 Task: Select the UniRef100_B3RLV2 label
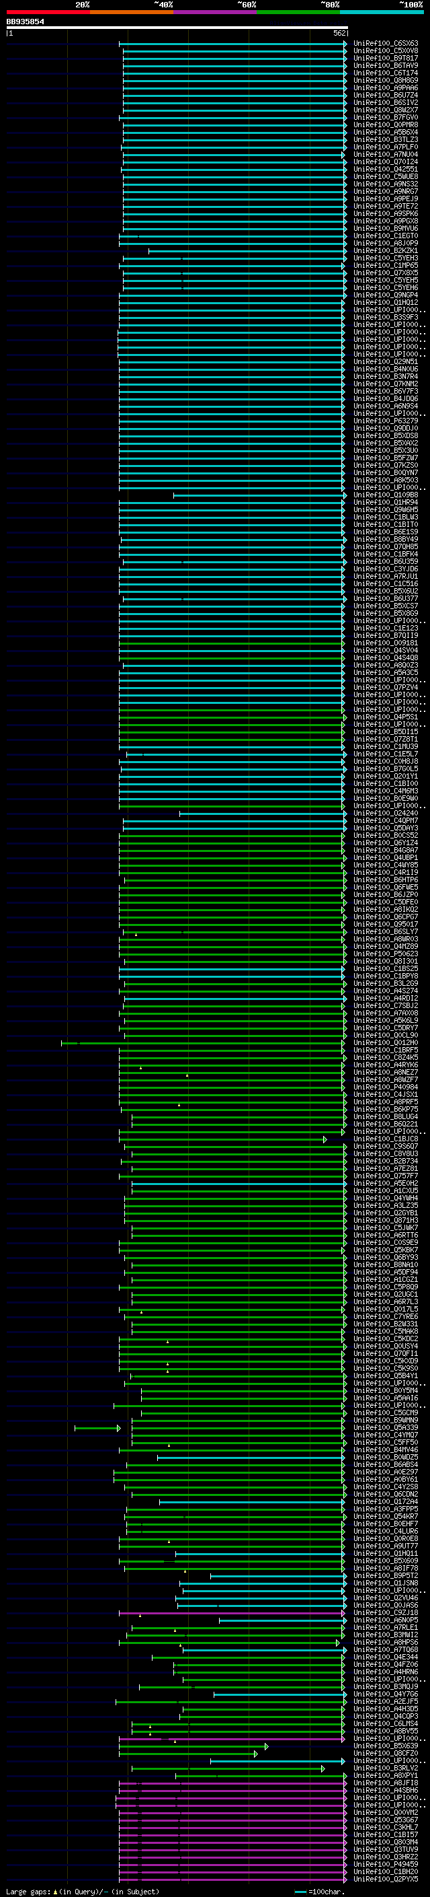tap(386, 1769)
